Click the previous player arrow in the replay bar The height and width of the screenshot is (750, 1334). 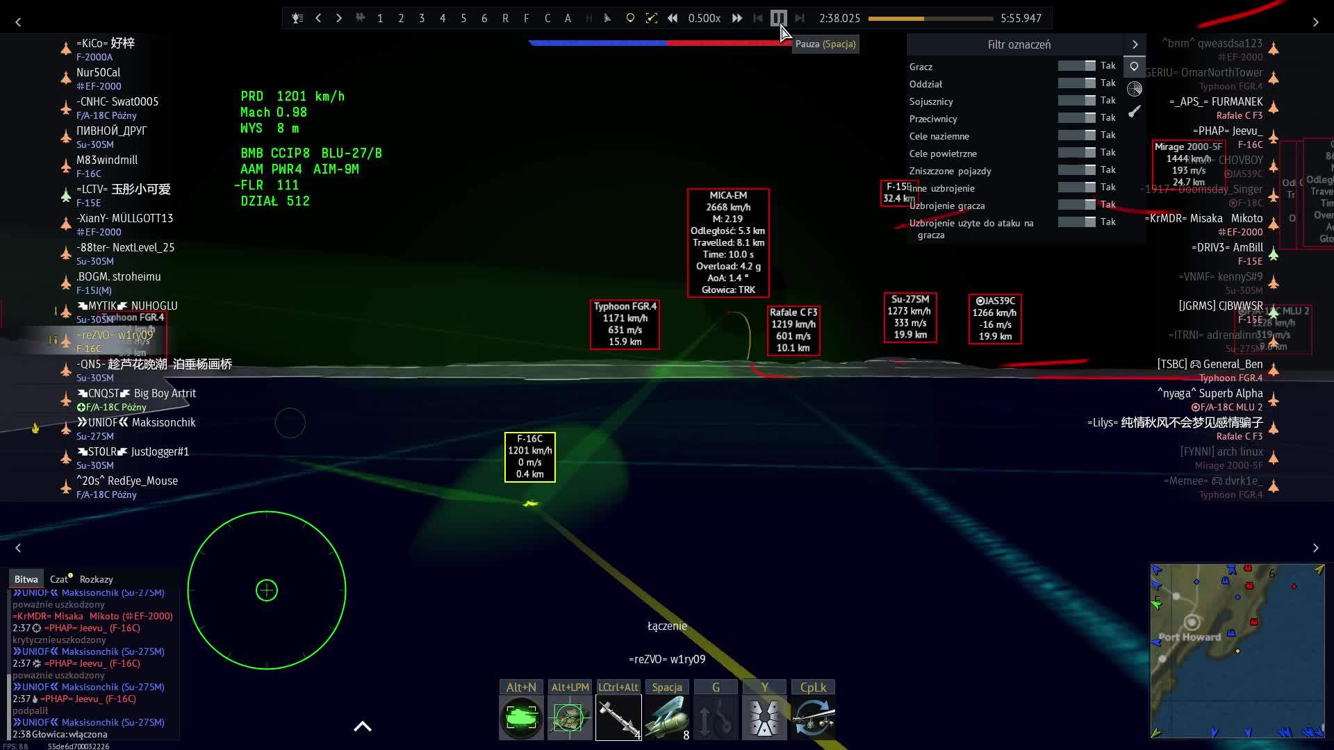tap(318, 18)
